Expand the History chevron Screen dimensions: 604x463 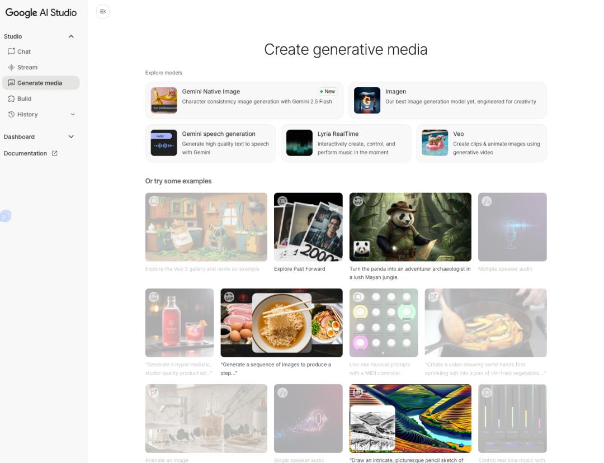pos(73,115)
